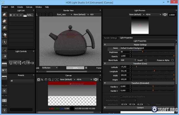The height and width of the screenshot is (115, 179).
Task: Open Canvas None (default) dropdown
Action: [68, 79]
